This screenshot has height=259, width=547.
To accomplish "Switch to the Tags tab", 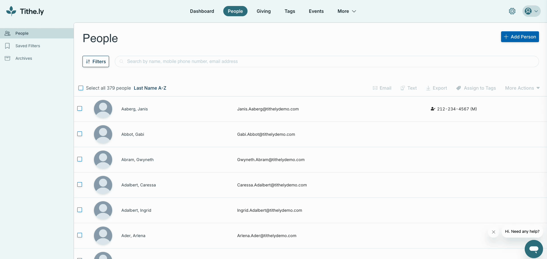I will (x=290, y=11).
